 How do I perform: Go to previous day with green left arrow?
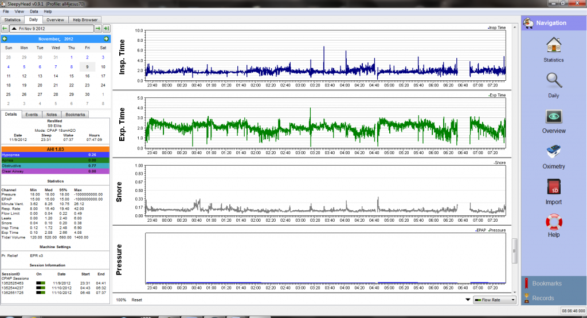(5, 29)
